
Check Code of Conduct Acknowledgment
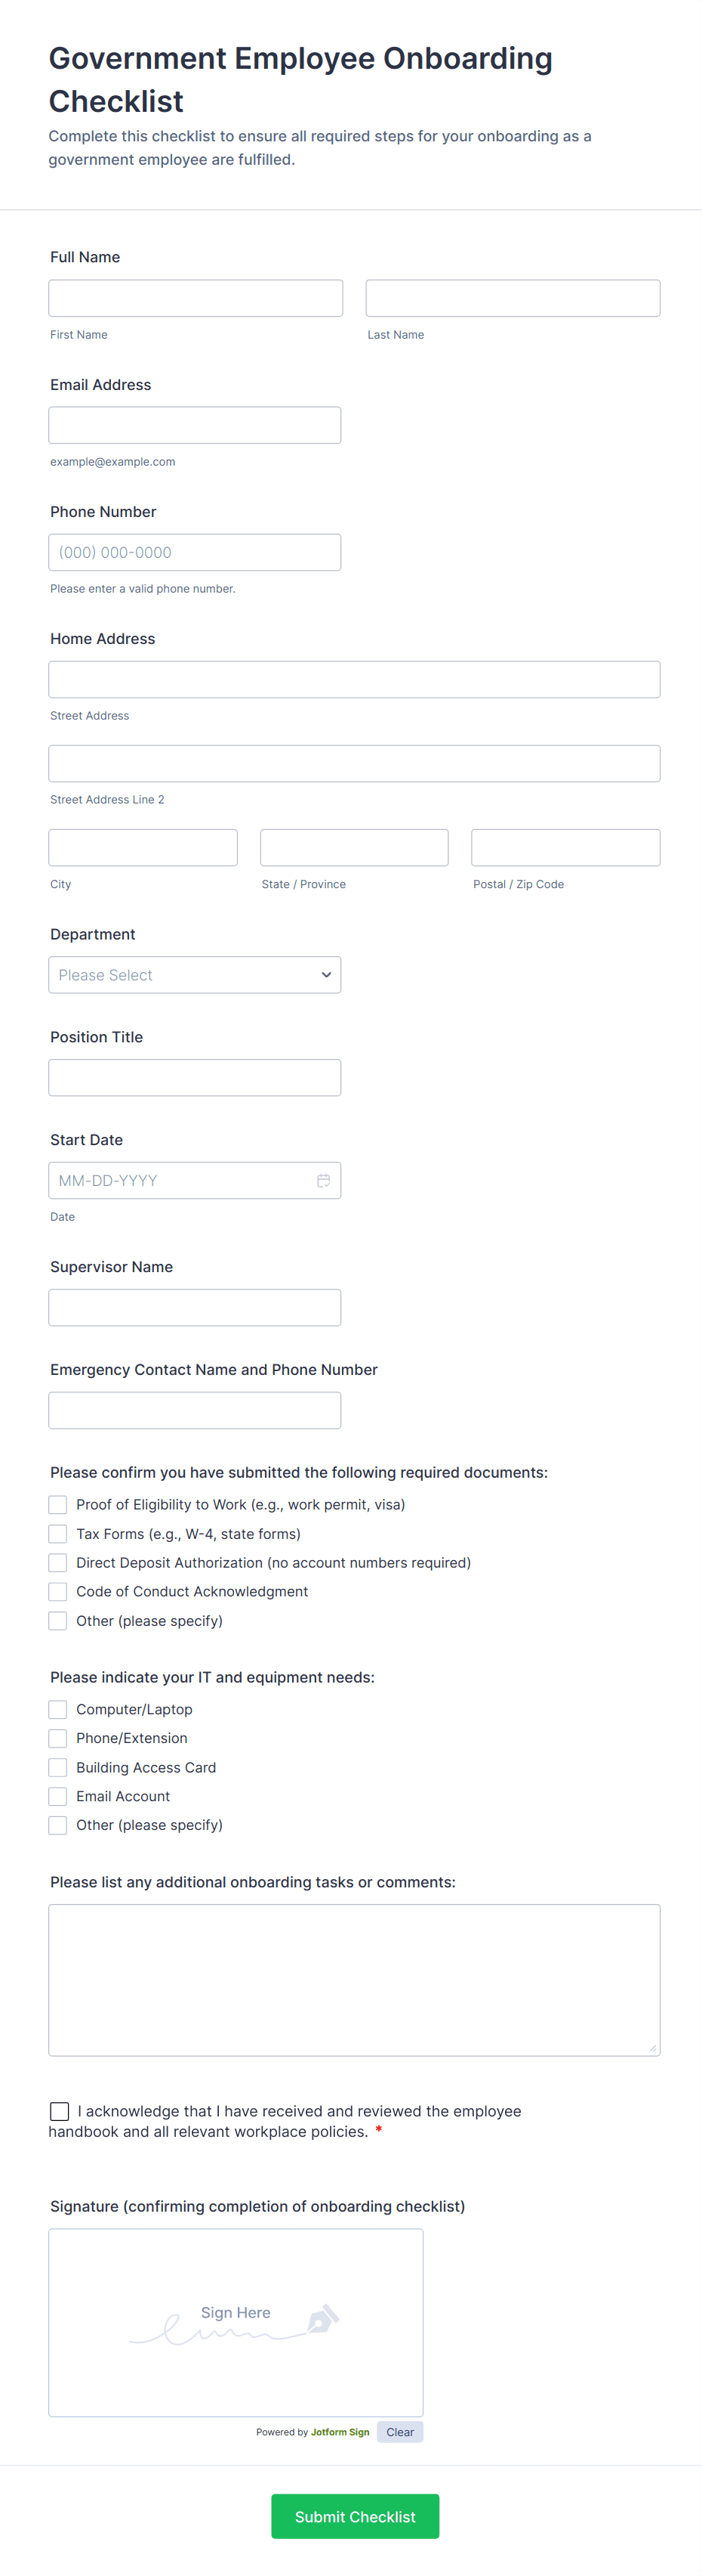coord(58,1592)
